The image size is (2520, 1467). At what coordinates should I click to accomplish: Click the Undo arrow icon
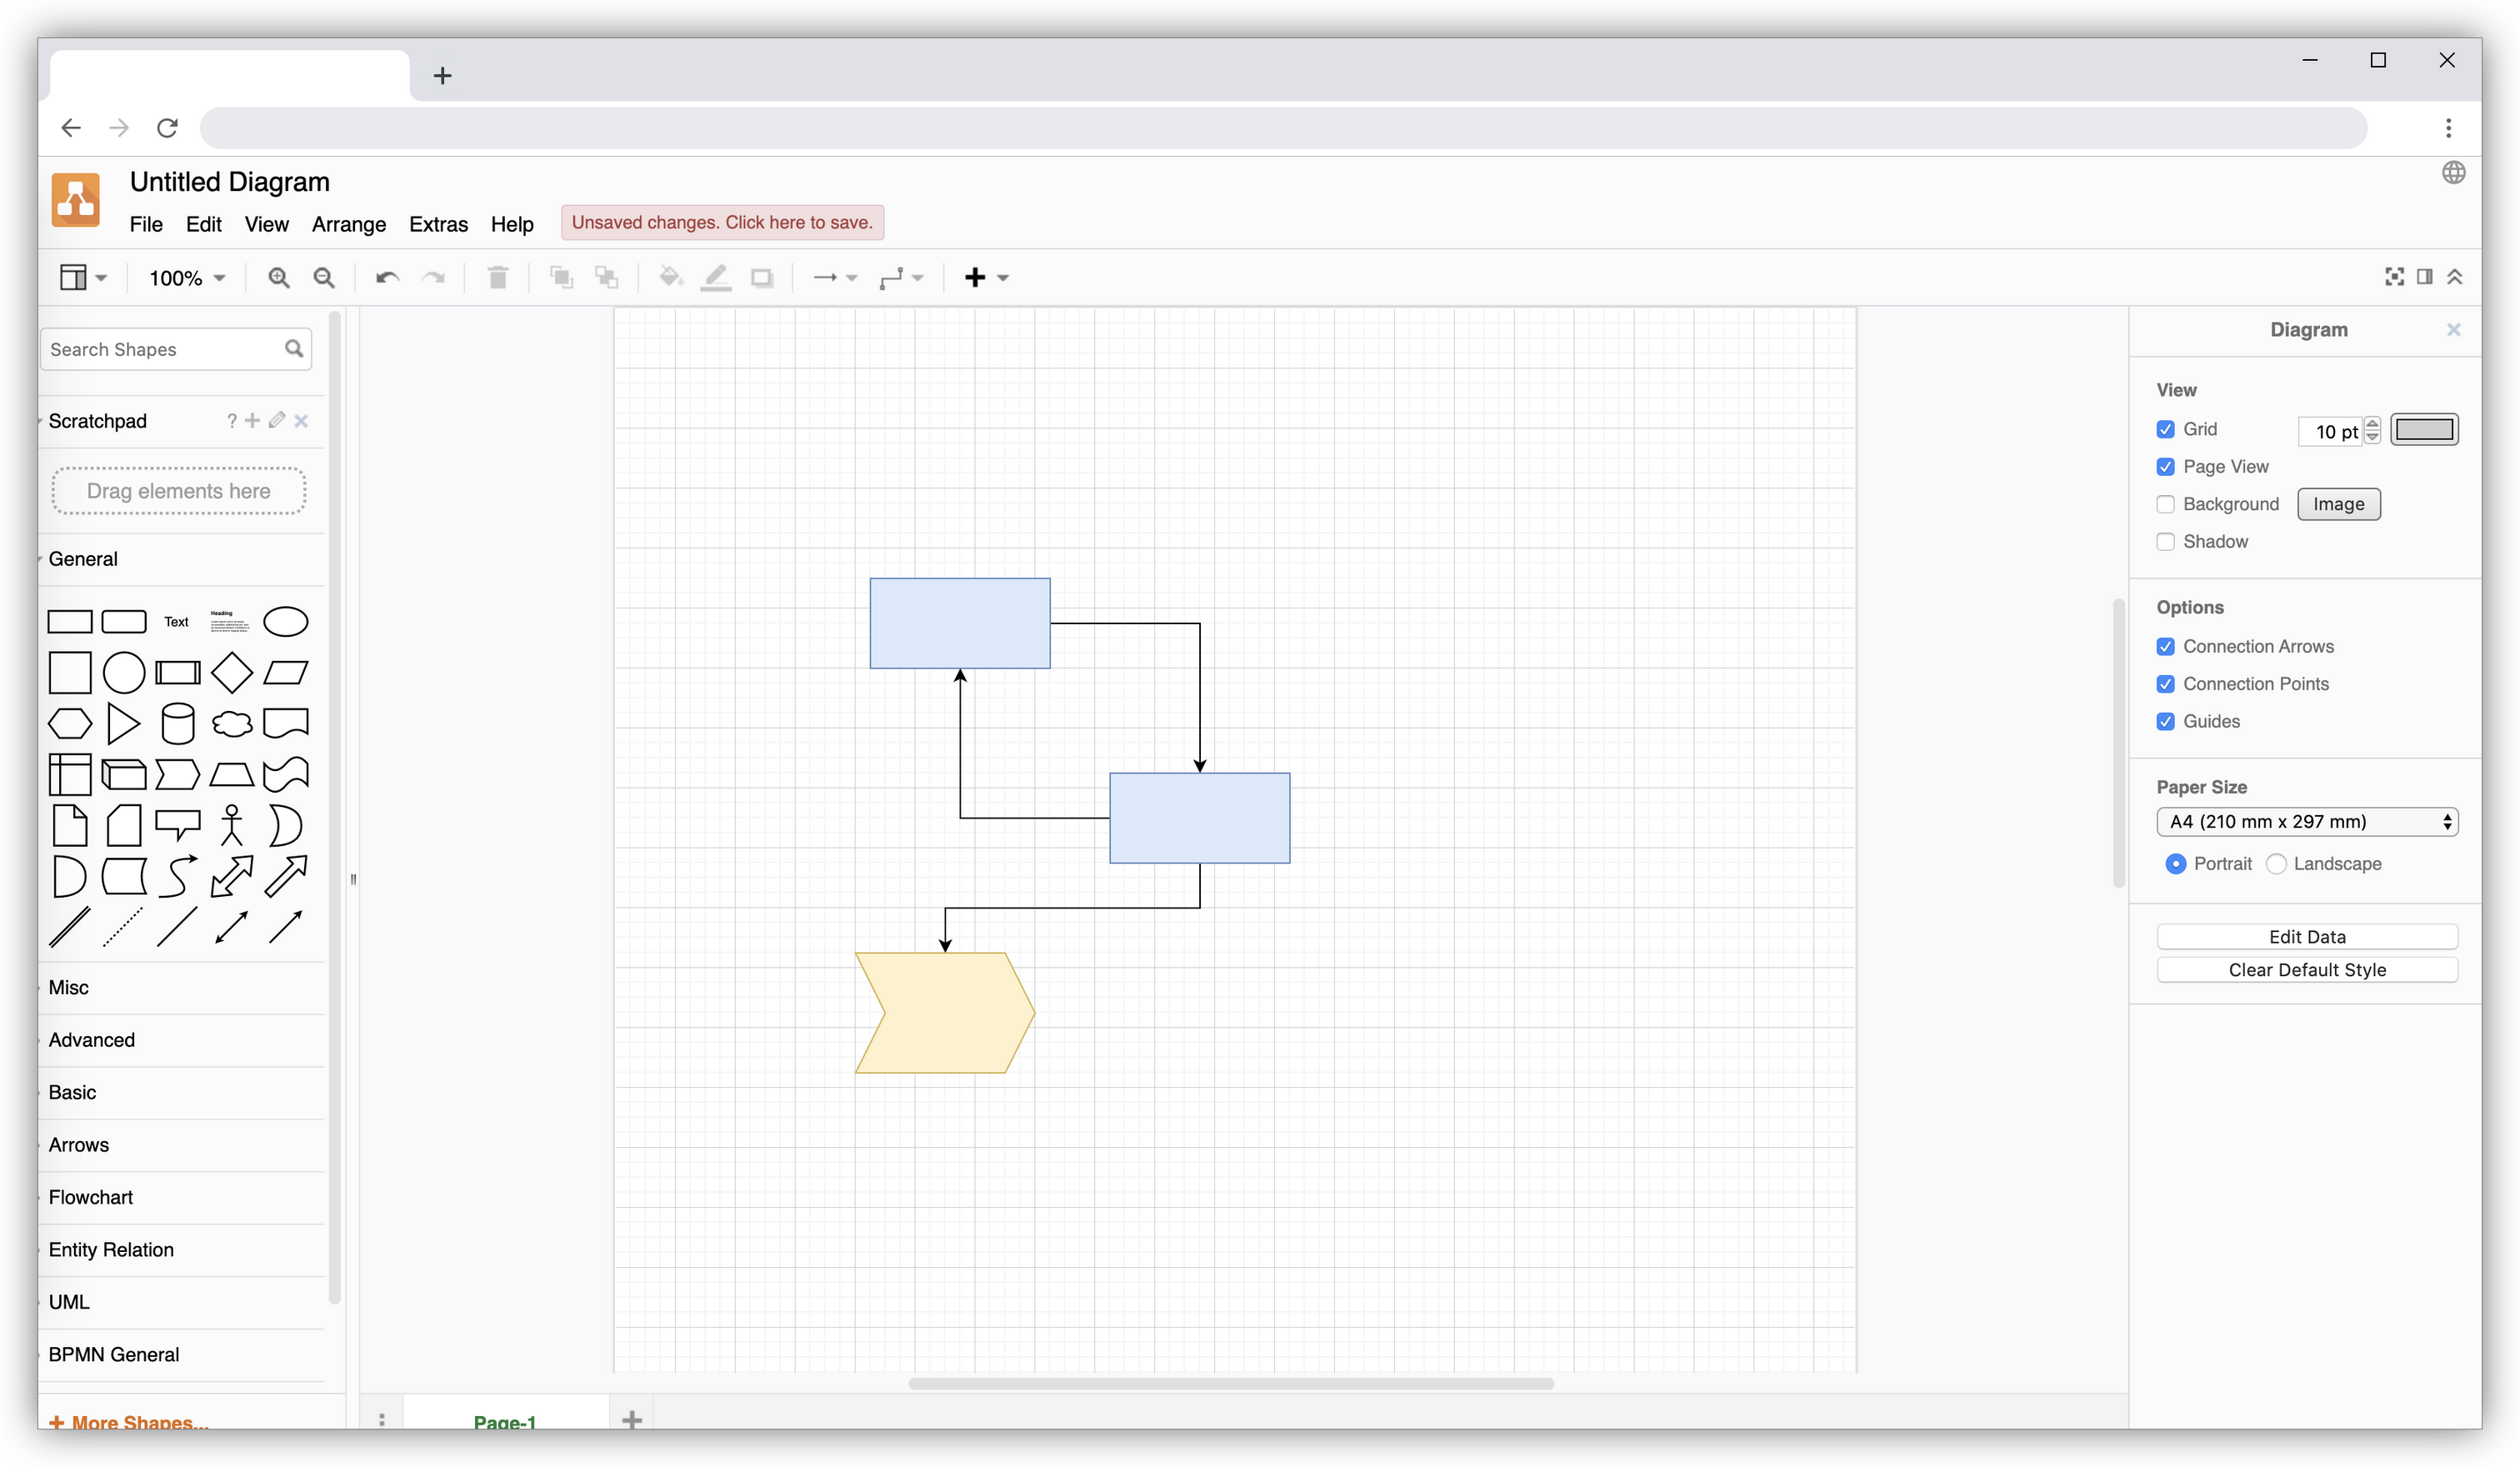coord(387,278)
